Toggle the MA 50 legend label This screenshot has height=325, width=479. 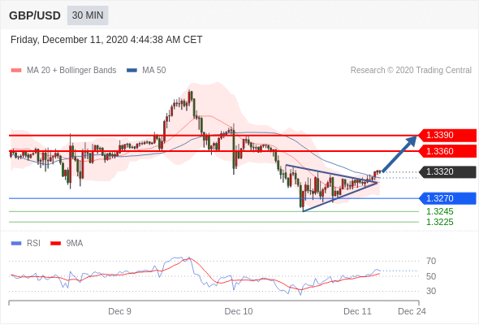pos(154,71)
